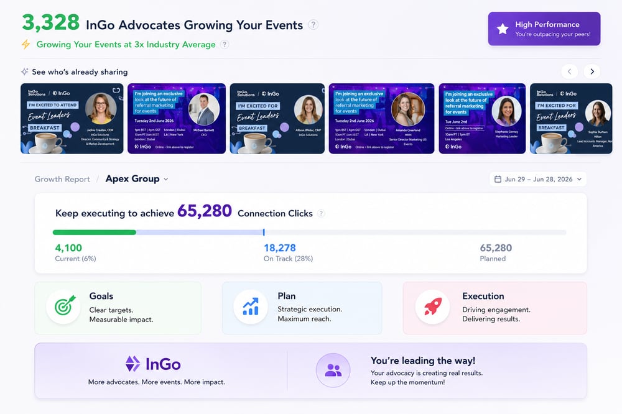Viewport: 622px width, 414px height.
Task: Click calendar icon in date range picker
Action: 498,179
